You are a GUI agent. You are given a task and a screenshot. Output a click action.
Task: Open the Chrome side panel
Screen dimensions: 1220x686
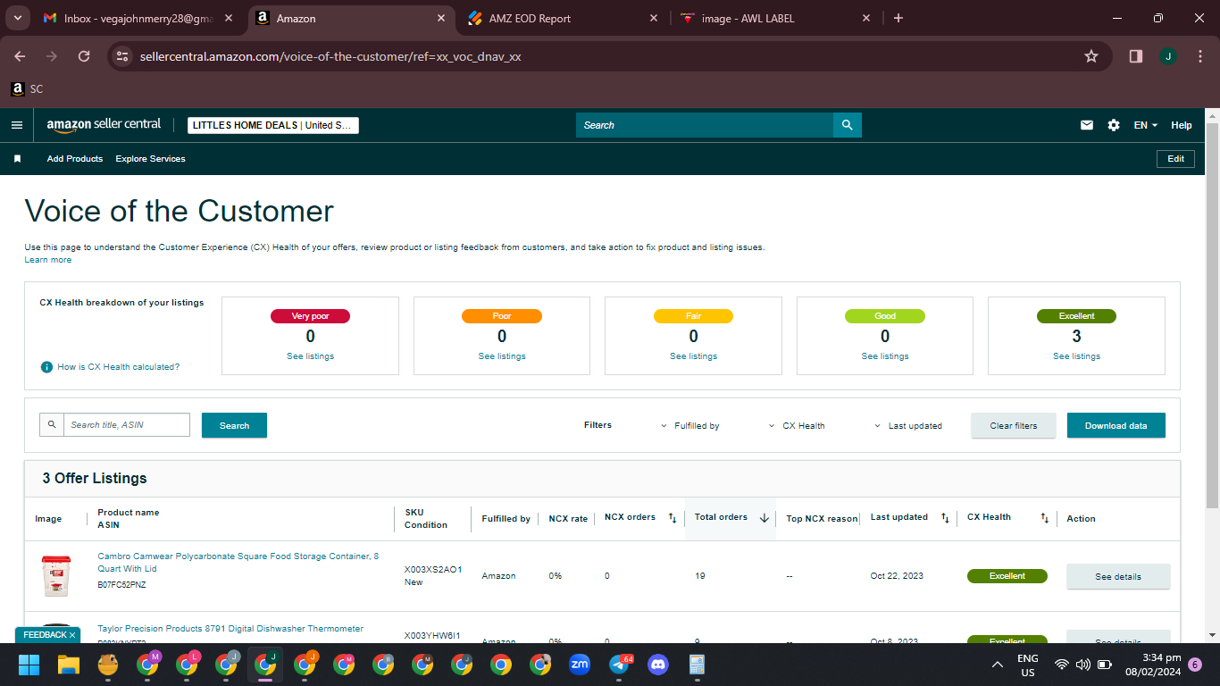(1136, 56)
